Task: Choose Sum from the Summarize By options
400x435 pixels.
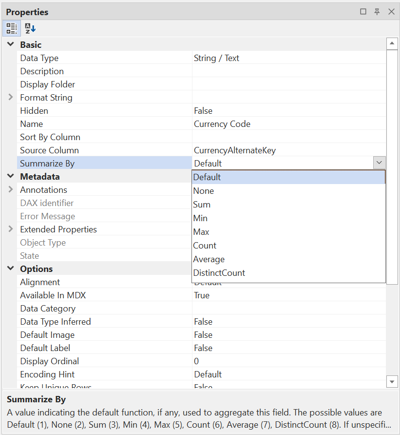Action: point(202,205)
